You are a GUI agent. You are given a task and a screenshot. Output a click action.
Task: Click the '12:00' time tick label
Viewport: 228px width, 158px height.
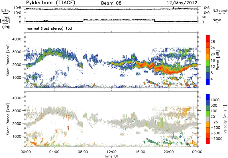point(111,152)
